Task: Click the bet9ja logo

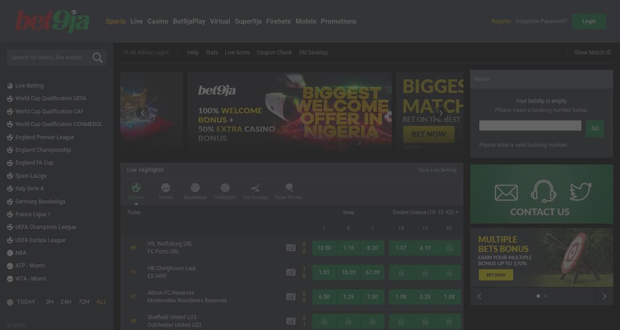Action: point(52,21)
